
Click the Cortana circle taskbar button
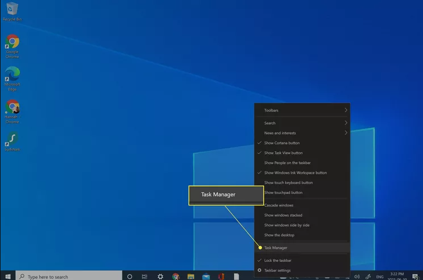[130, 277]
